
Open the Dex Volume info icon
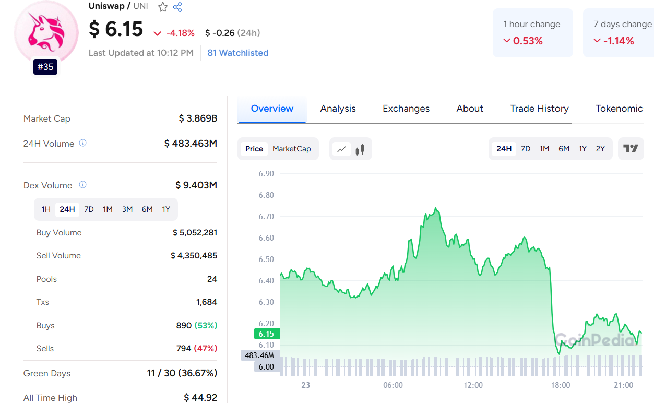82,185
